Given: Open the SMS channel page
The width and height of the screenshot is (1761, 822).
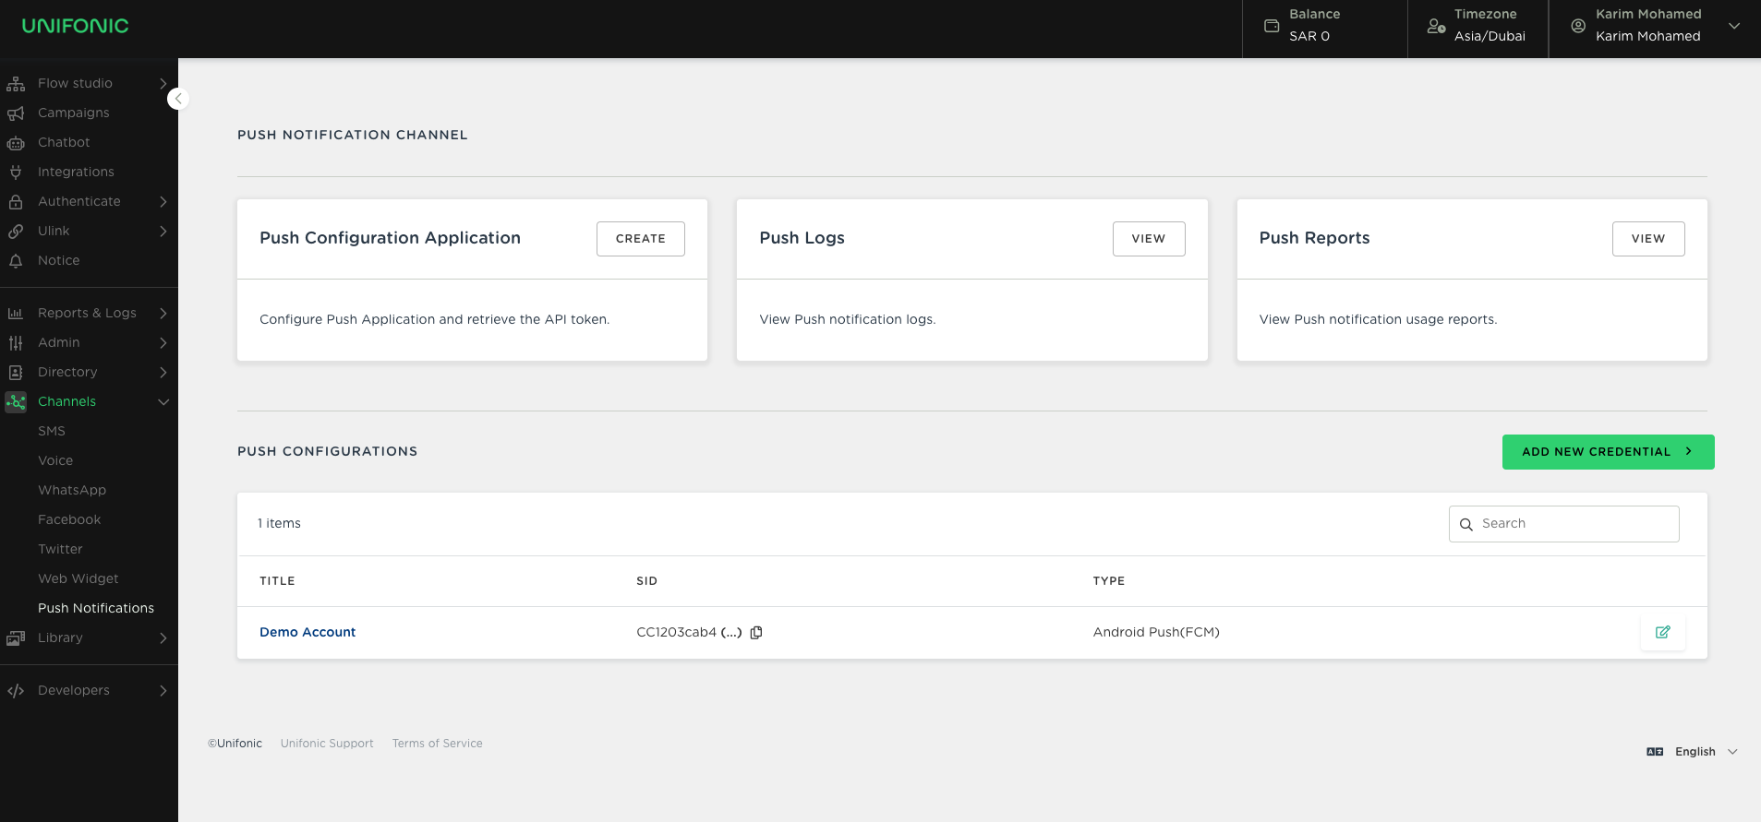Looking at the screenshot, I should 52,432.
